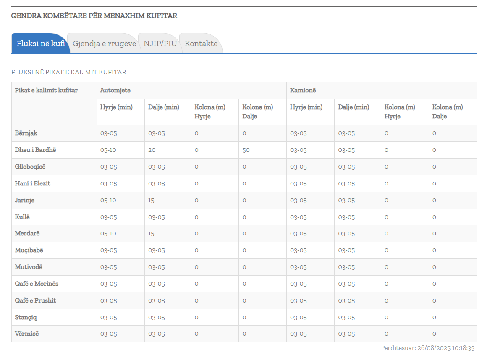This screenshot has width=482, height=360.
Task: Open the Fluksi në kufi tab
Action: tap(41, 44)
